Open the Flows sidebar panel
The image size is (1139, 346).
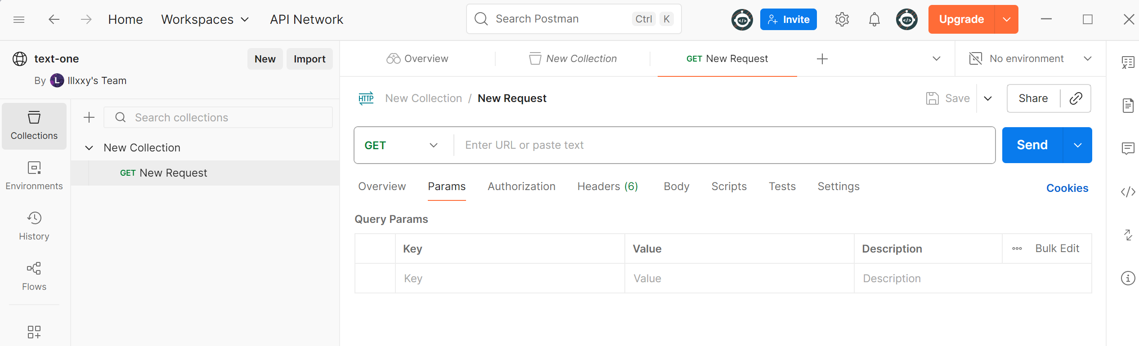click(34, 277)
